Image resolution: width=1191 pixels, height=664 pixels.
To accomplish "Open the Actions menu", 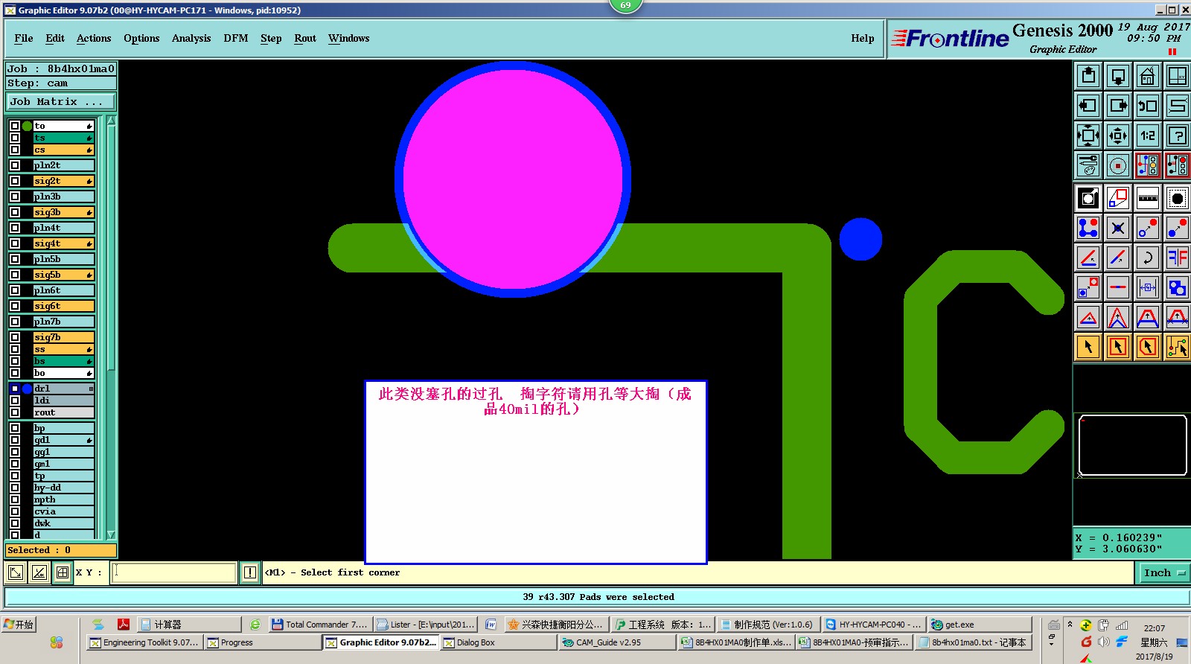I will pyautogui.click(x=94, y=39).
